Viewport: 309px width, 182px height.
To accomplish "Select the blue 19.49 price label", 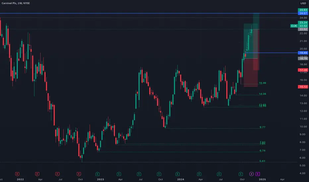I will point(303,53).
